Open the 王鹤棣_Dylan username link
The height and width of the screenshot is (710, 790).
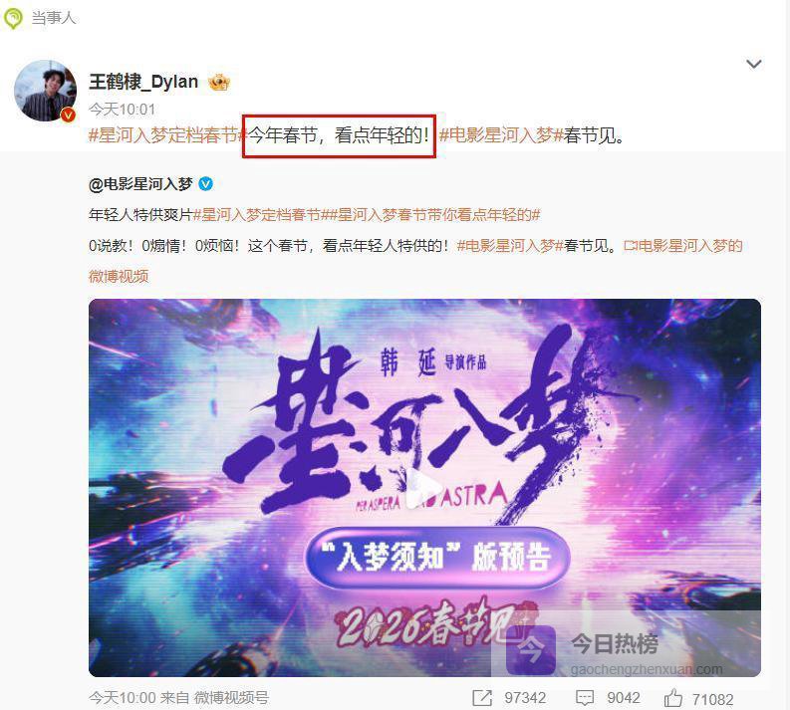pos(143,82)
